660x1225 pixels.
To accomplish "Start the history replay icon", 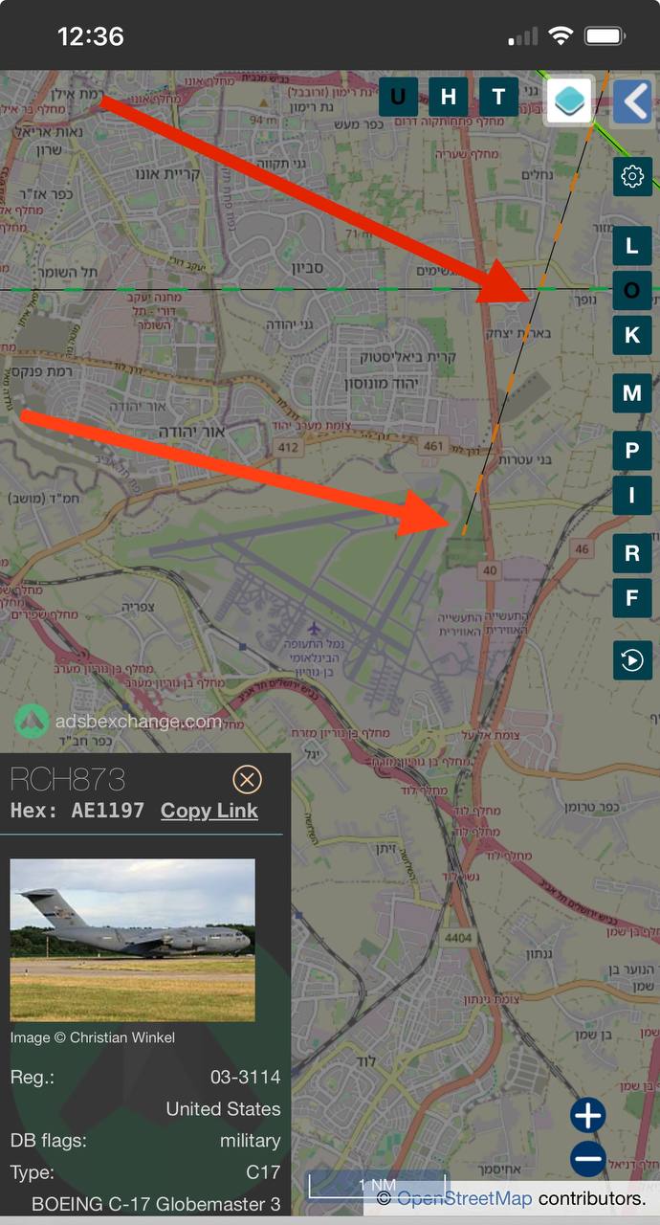I will point(632,660).
